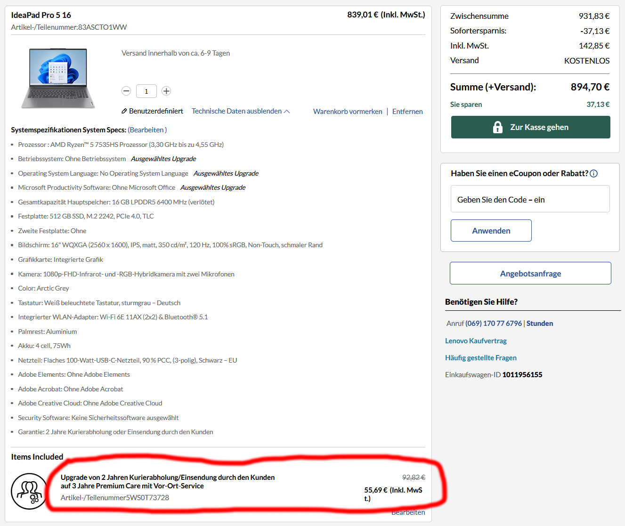Image resolution: width=625 pixels, height=526 pixels.
Task: Click the Sofortersparnis -37,13 € value
Action: [x=595, y=31]
